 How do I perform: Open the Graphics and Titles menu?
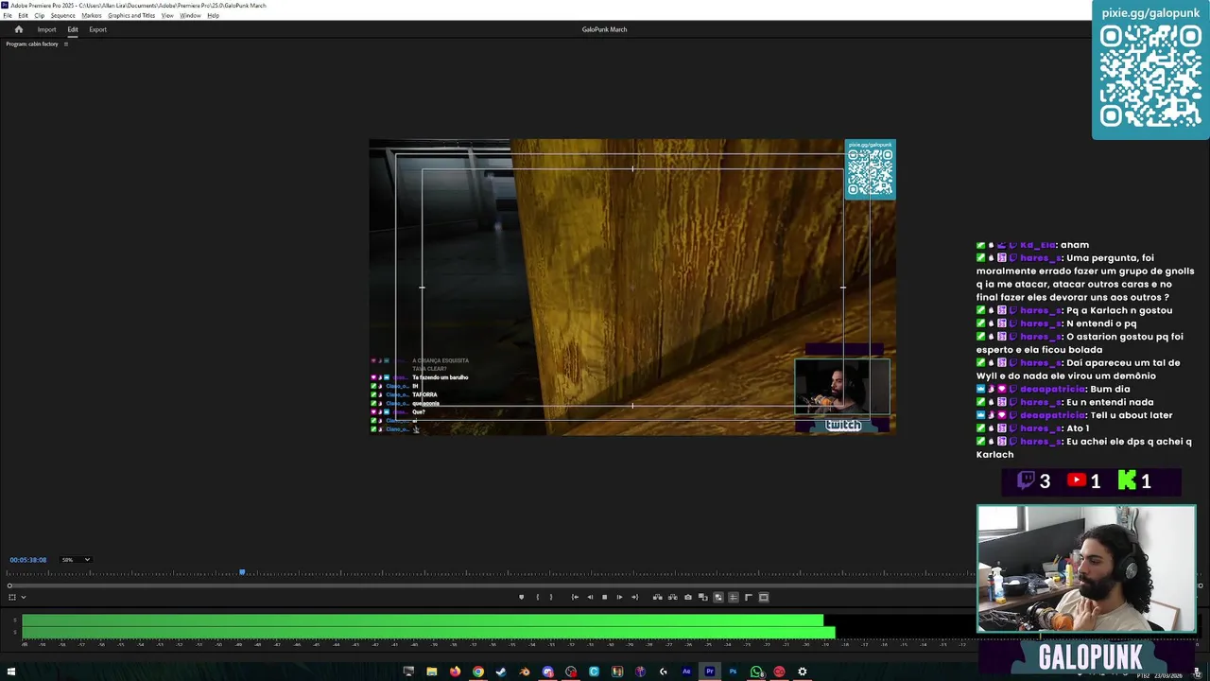pos(131,15)
